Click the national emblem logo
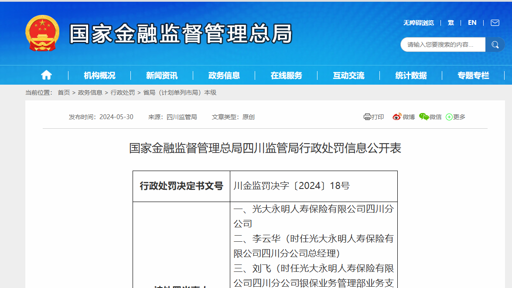 point(42,33)
